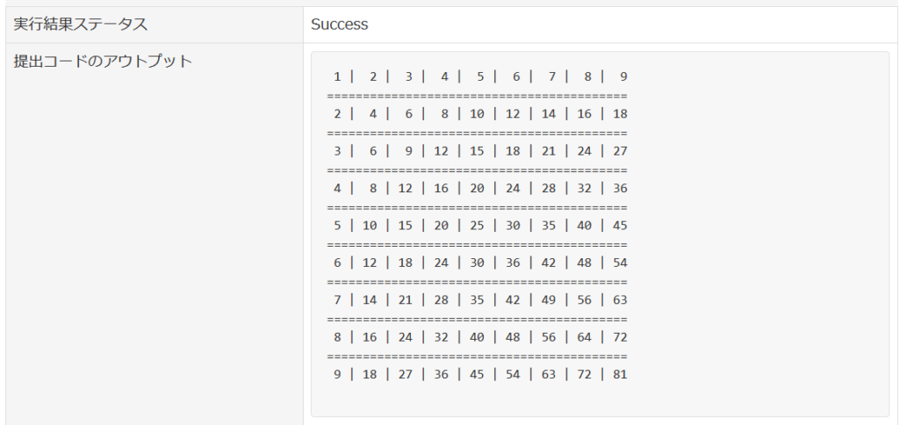This screenshot has height=425, width=899.
Task: Click the Success status text
Action: point(339,25)
